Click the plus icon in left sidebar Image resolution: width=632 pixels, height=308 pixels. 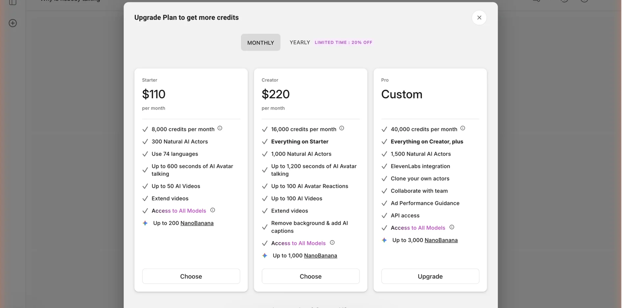[x=13, y=23]
